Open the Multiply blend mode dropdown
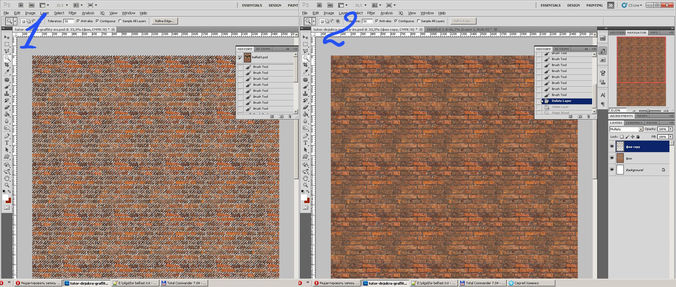This screenshot has width=676, height=287. tap(626, 129)
